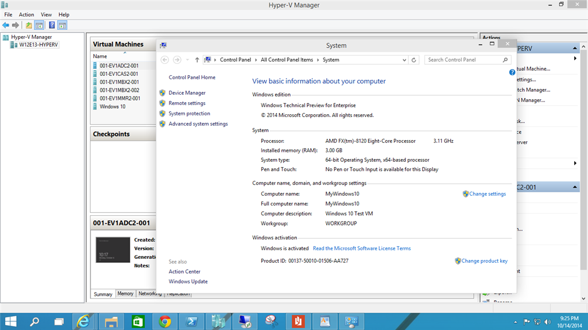
Task: Click the Search Control Panel field
Action: [468, 60]
